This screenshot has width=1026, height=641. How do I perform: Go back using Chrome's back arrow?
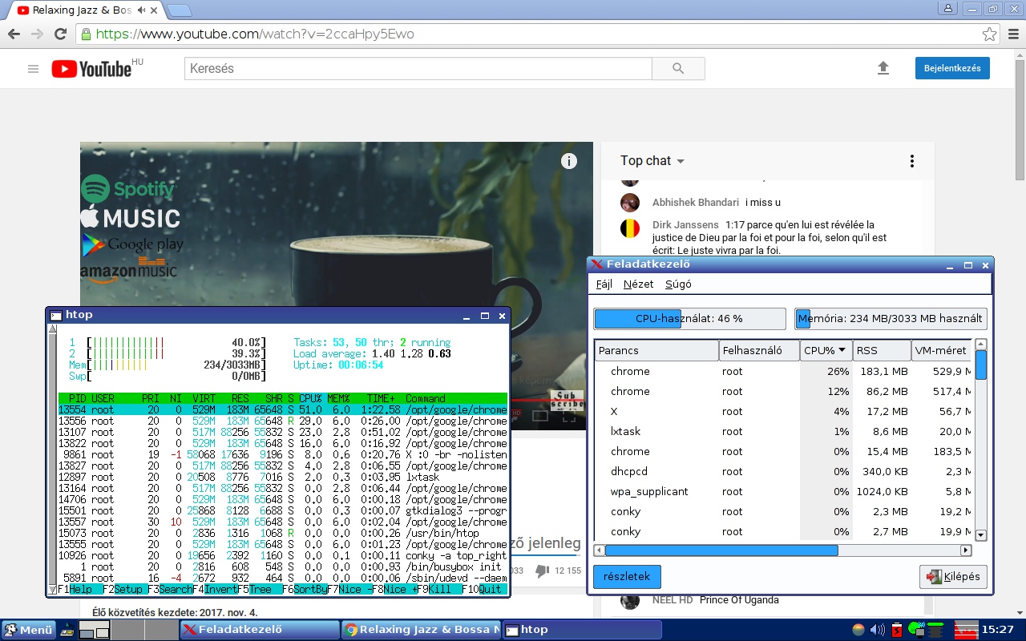(x=13, y=34)
